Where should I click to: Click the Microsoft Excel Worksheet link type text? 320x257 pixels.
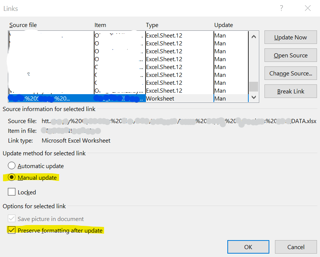point(76,140)
